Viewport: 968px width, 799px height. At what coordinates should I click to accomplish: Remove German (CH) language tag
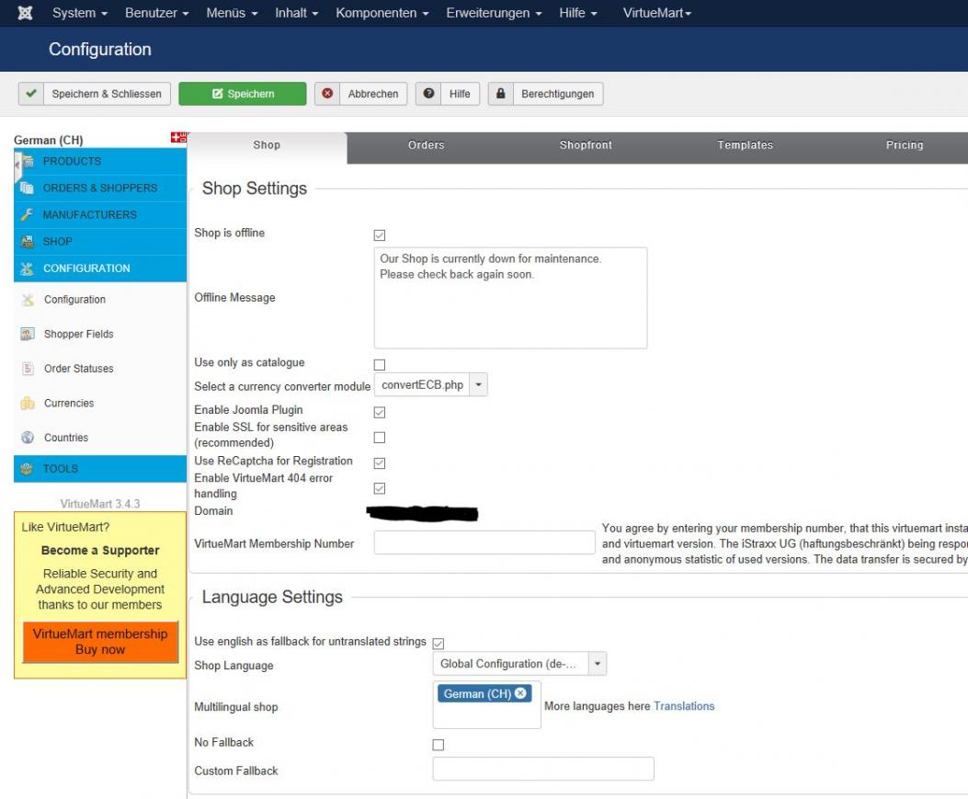tap(521, 693)
